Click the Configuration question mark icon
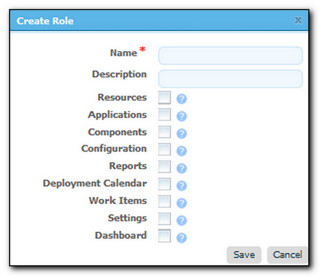Screen dimensions: 319x276 (x=182, y=151)
